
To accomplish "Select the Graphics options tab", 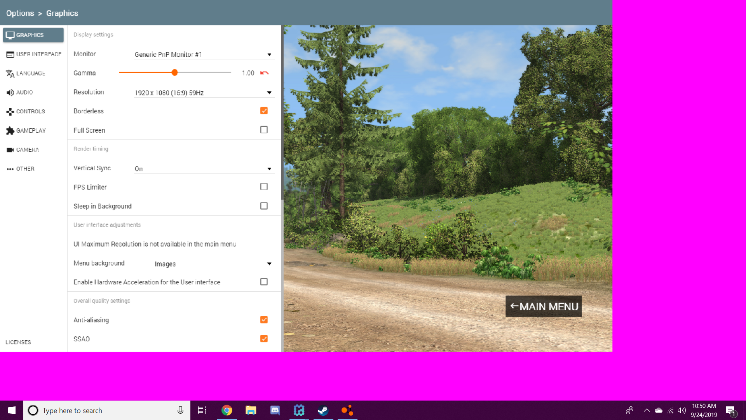I will (33, 35).
